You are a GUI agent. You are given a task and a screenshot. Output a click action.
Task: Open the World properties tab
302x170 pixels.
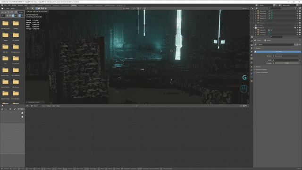[x=252, y=59]
